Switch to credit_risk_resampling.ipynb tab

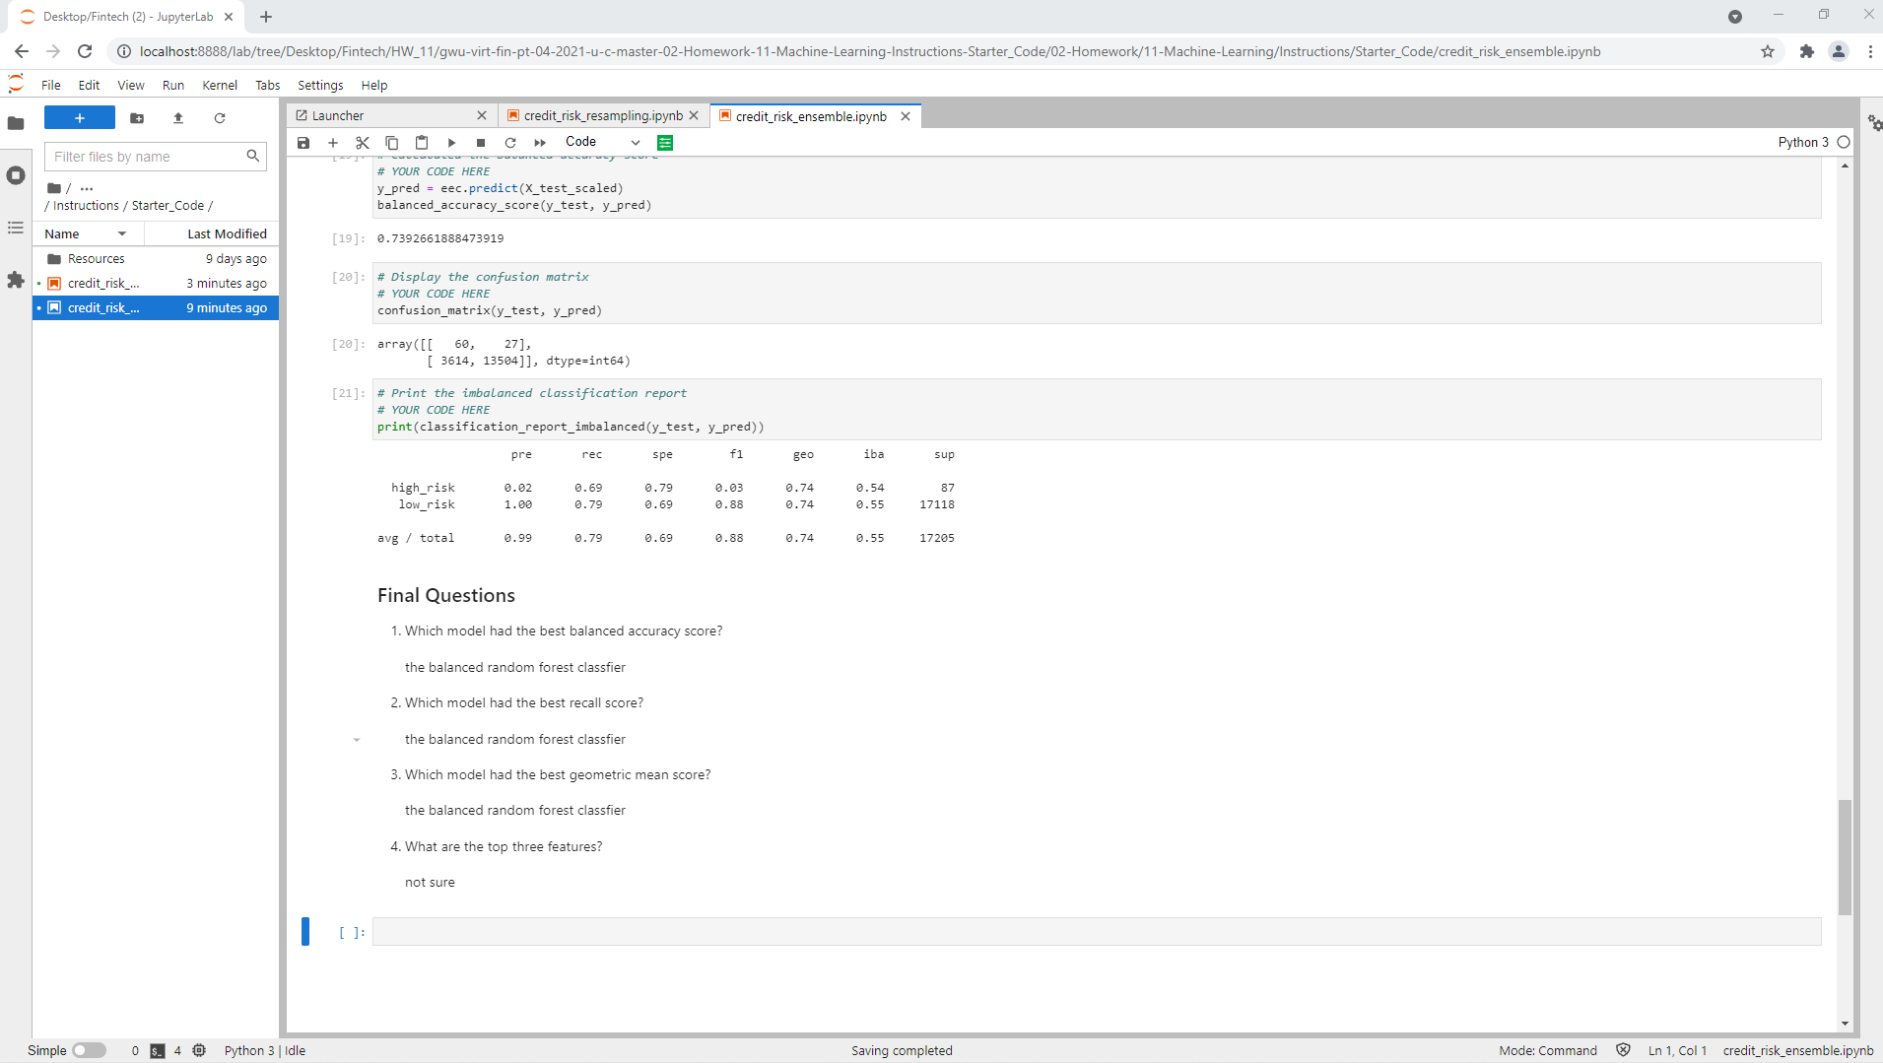click(603, 115)
